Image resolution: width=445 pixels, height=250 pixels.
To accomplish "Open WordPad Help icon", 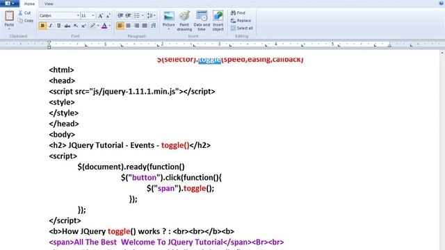I will (442, 3).
